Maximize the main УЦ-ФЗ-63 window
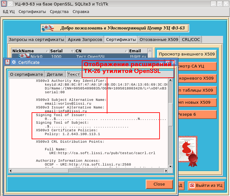 (x=220, y=4)
